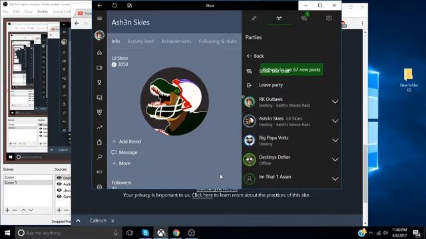The height and width of the screenshot is (239, 426).
Task: Switch to the Parties panel icon
Action: click(279, 18)
